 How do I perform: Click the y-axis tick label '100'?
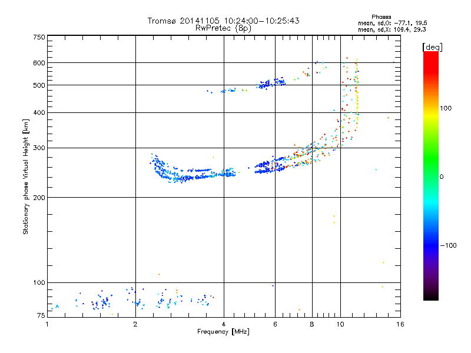click(39, 282)
